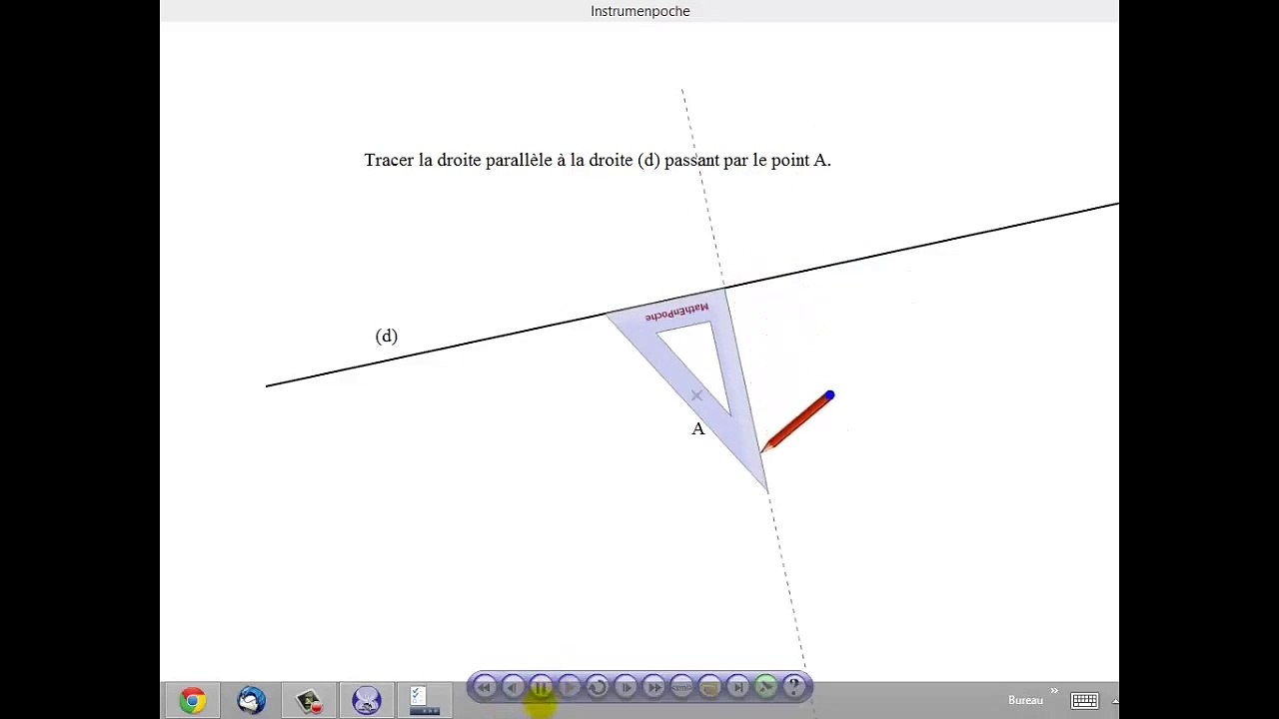The image size is (1279, 719).
Task: Open the on-screen keyboard from taskbar
Action: click(x=1085, y=700)
